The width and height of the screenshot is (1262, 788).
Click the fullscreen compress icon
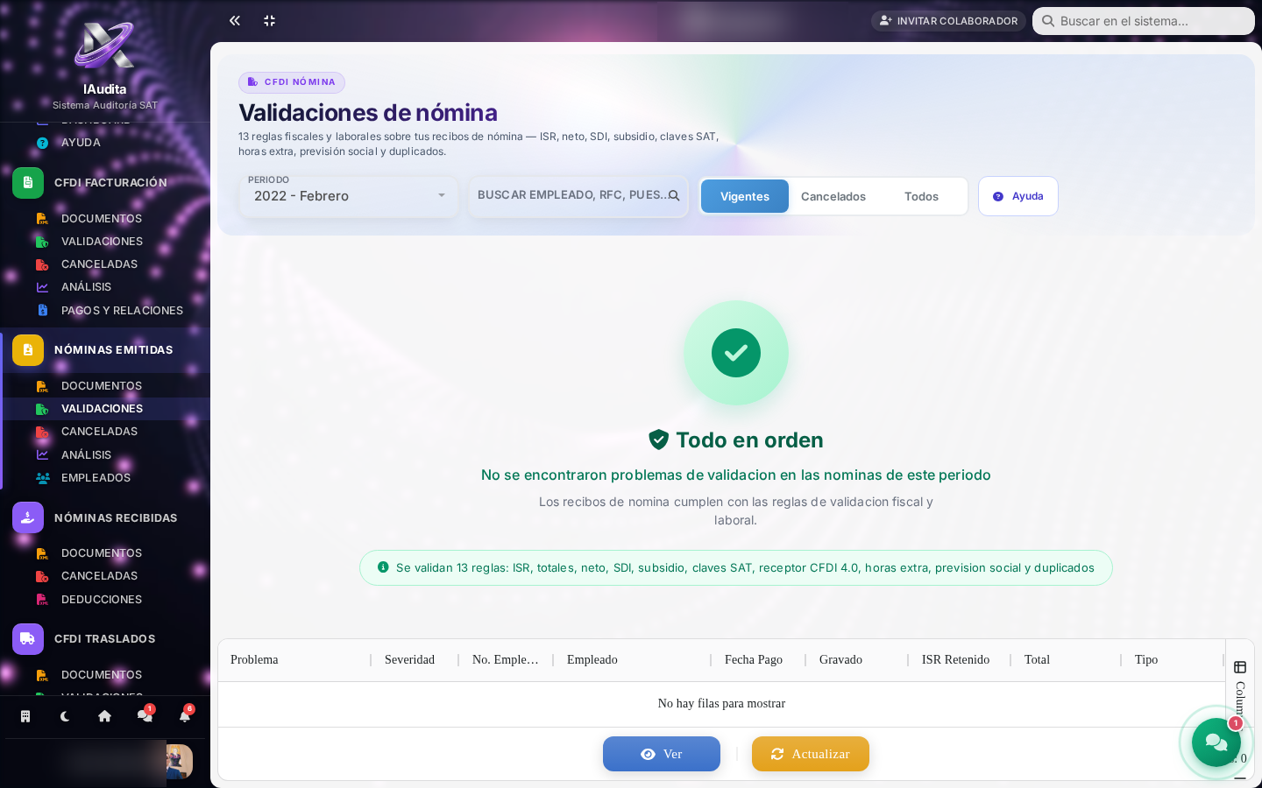[x=270, y=20]
